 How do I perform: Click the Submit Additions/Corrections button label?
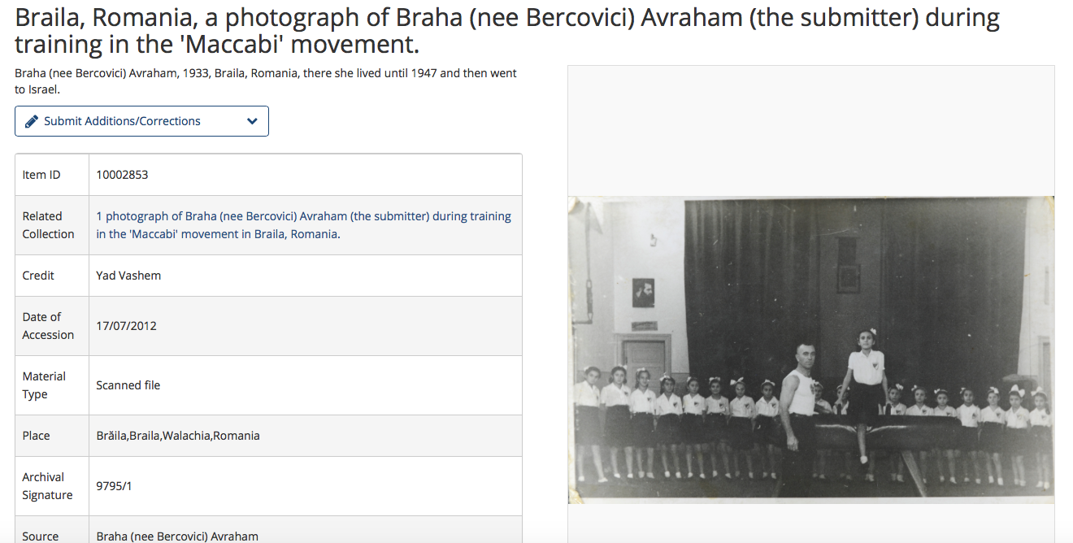pos(122,121)
